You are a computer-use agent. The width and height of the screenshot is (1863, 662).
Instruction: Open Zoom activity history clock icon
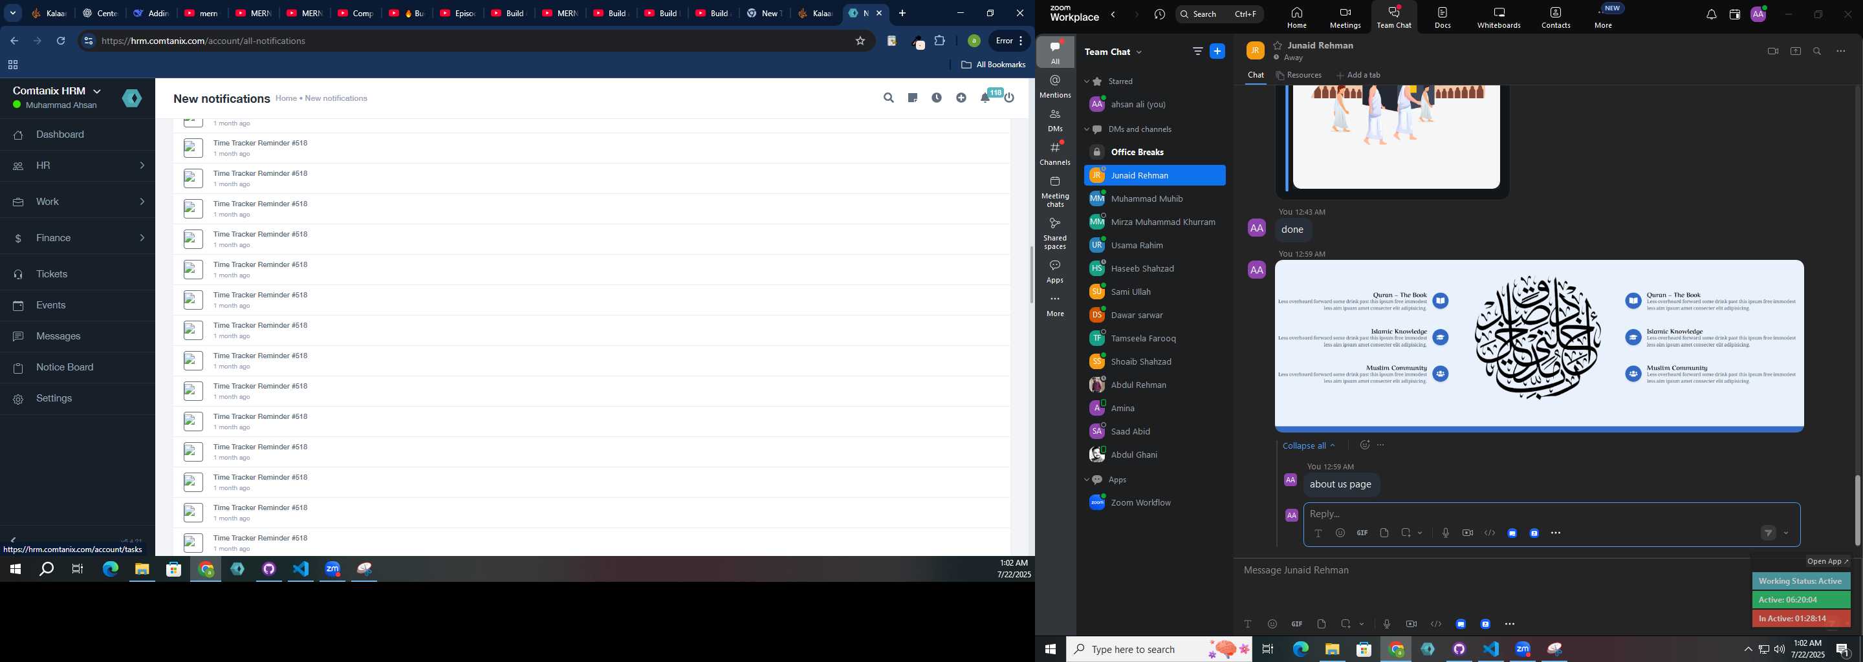click(x=1160, y=14)
